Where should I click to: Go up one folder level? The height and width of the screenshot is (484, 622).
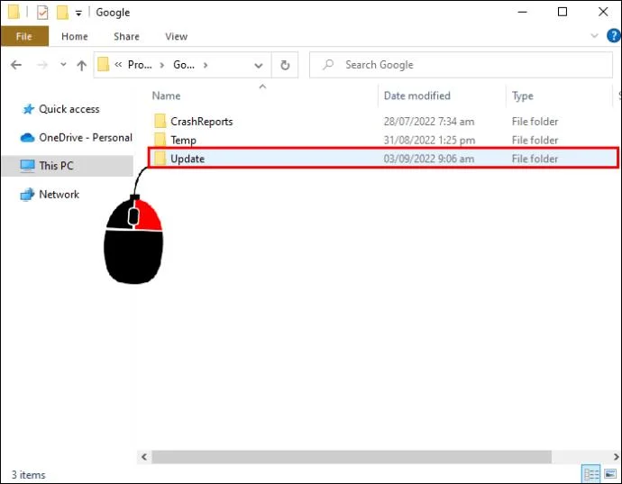click(82, 65)
